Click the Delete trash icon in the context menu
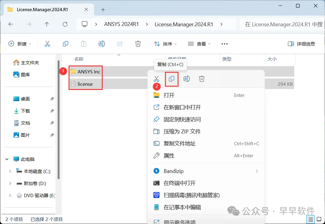325x224 pixels. (x=202, y=79)
